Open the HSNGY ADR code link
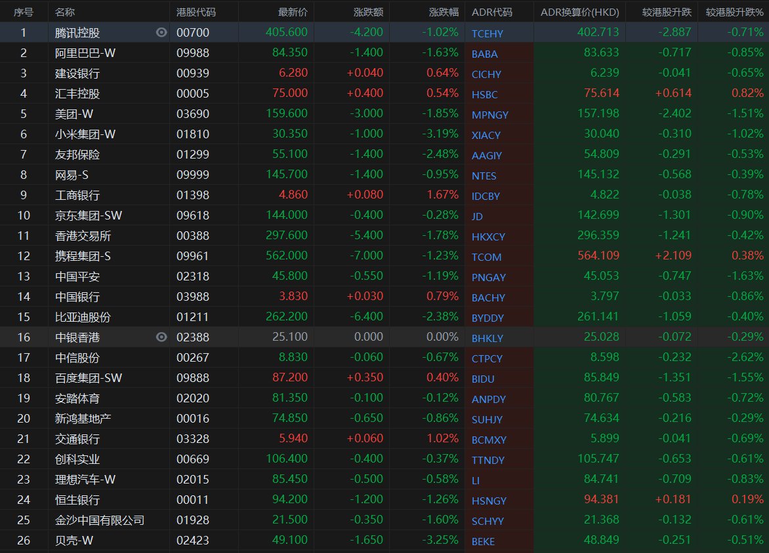 489,501
